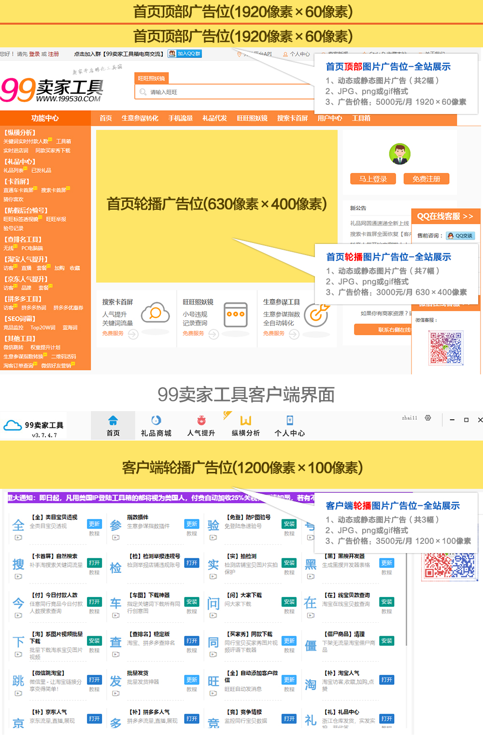The image size is (483, 741).
Task: Click the 跳 icon for 微信跳淘宝
Action: (x=18, y=681)
